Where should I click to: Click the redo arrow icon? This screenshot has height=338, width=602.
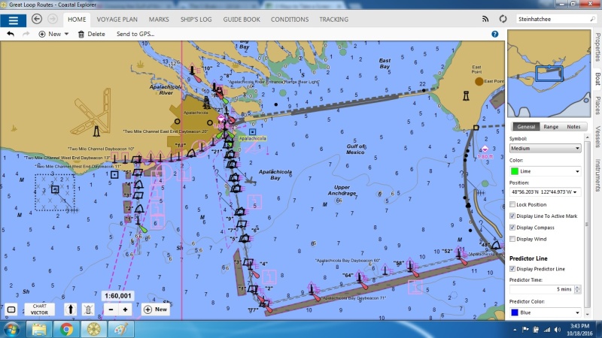[26, 34]
